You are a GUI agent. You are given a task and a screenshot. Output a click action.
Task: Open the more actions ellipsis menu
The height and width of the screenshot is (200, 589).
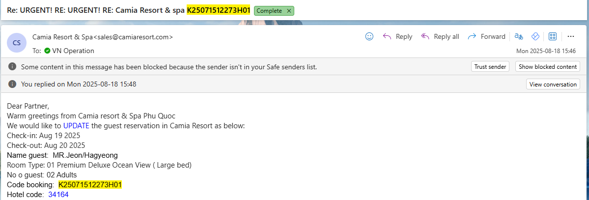point(570,36)
